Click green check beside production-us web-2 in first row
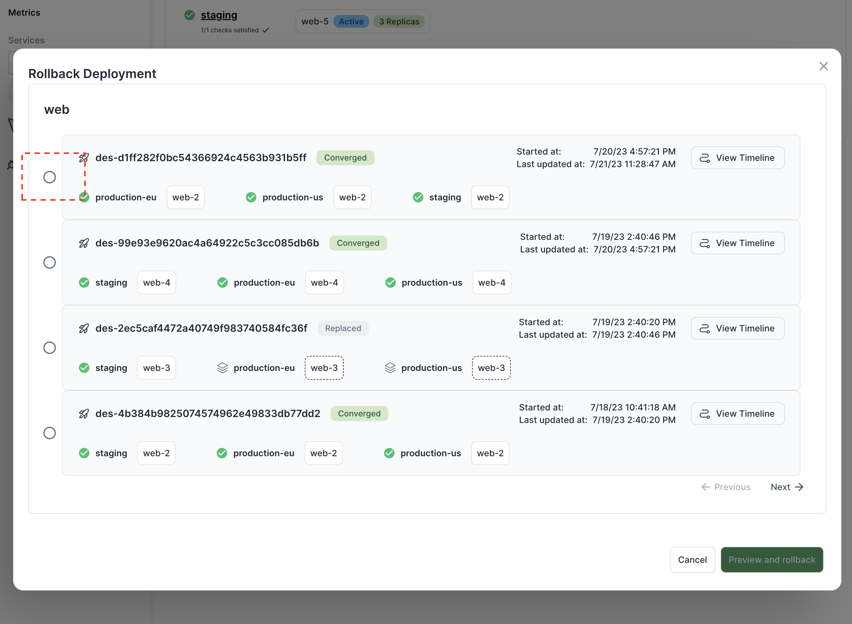This screenshot has height=624, width=852. (x=251, y=197)
